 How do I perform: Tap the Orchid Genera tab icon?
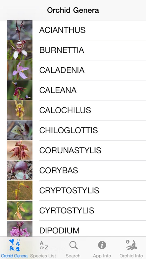point(15,245)
